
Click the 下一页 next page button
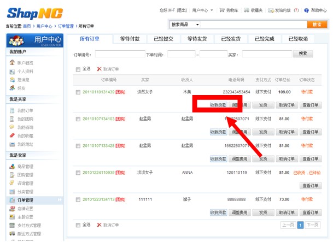312,225
